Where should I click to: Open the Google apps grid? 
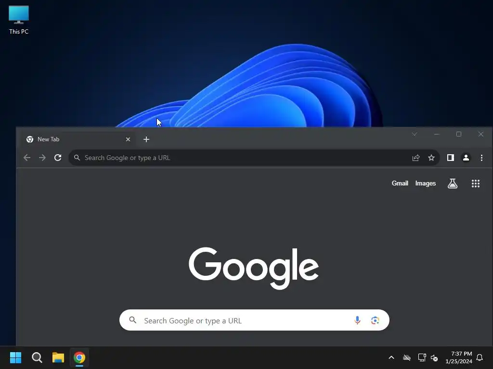click(475, 183)
